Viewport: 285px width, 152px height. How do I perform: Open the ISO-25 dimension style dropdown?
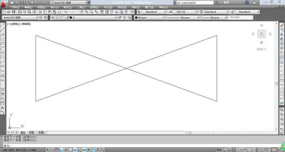[x=185, y=12]
